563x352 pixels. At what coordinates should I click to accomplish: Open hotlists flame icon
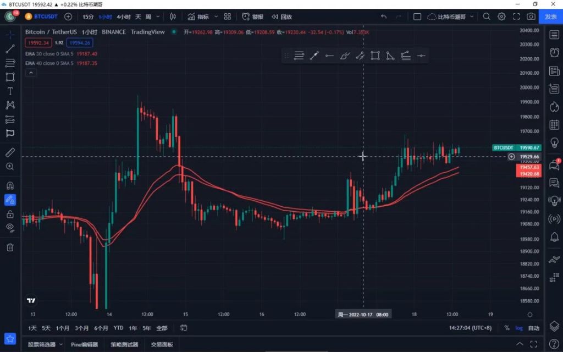tap(554, 107)
